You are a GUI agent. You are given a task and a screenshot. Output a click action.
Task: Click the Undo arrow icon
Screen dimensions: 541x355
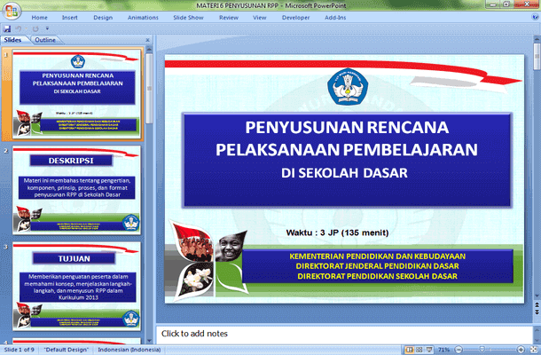pos(19,29)
